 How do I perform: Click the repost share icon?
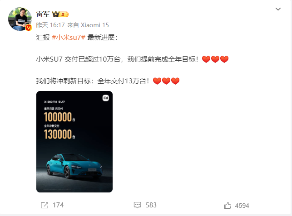45,206
